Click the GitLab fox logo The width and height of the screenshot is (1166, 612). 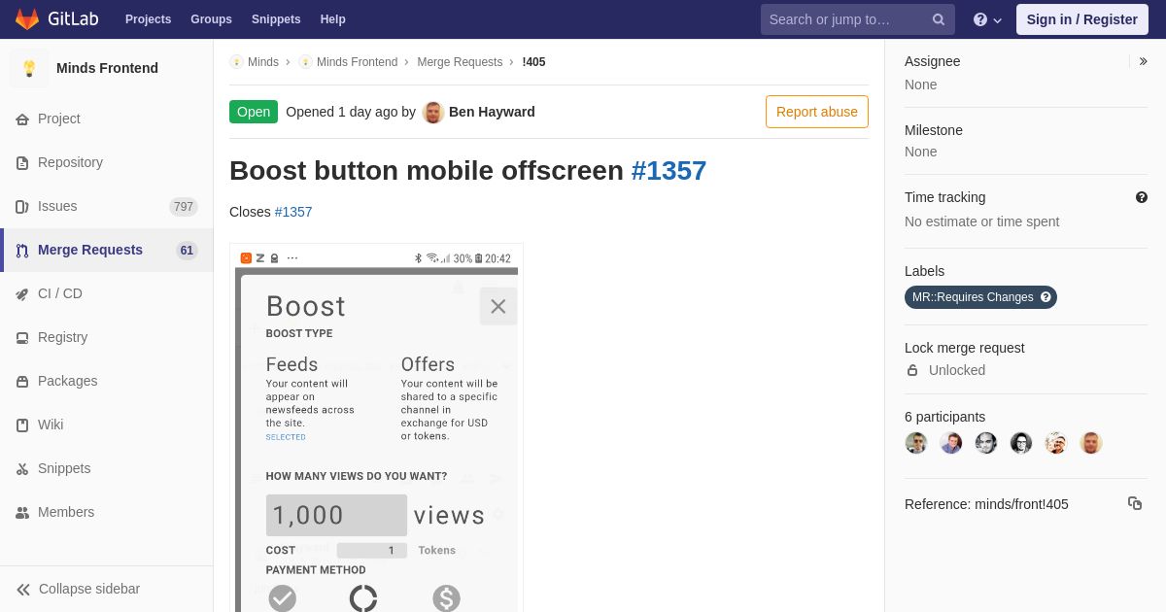pyautogui.click(x=27, y=19)
